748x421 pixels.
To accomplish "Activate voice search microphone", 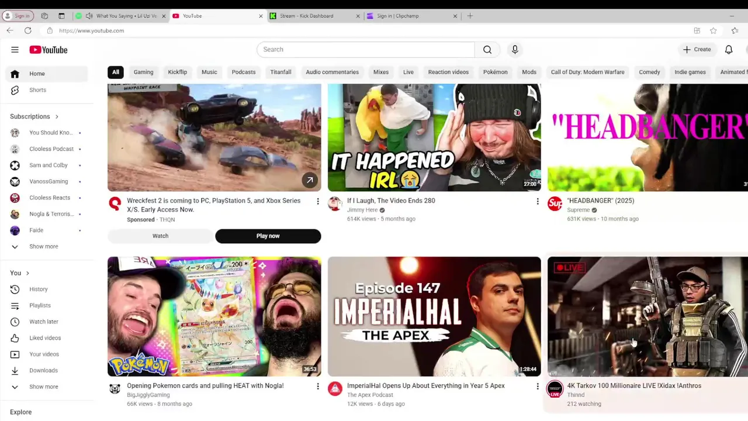I will (515, 50).
